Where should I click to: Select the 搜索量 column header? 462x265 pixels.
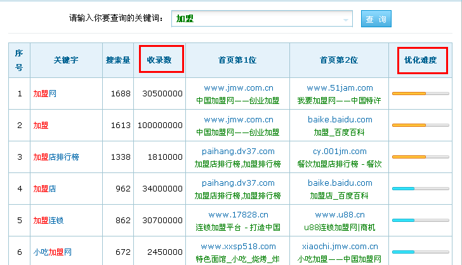pos(118,60)
